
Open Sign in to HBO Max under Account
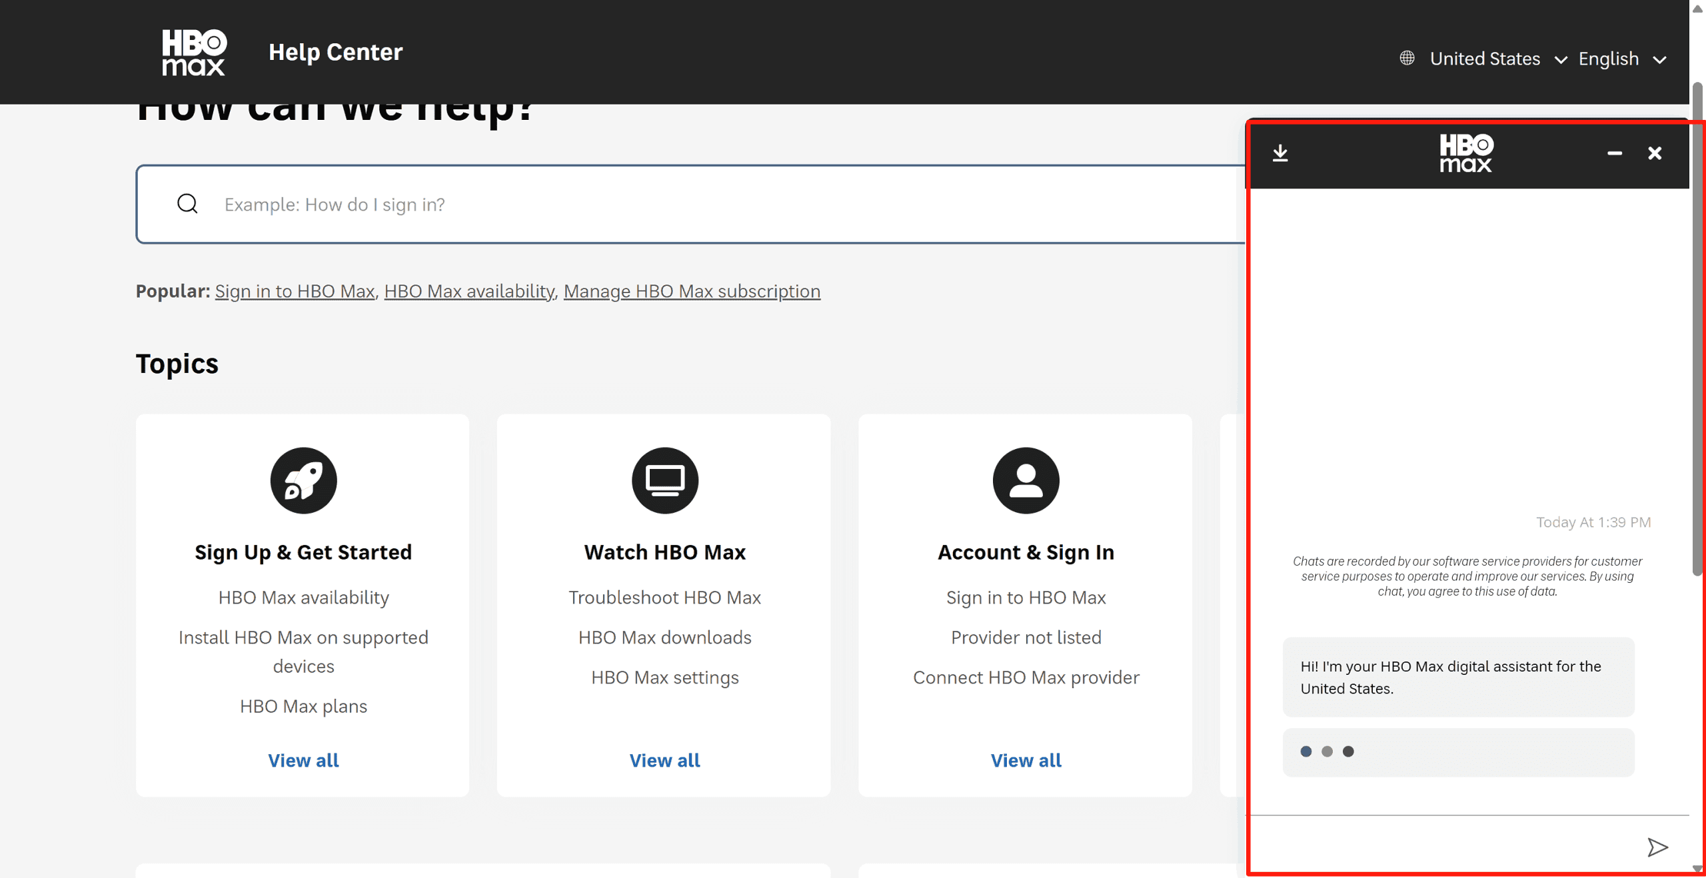(1026, 598)
